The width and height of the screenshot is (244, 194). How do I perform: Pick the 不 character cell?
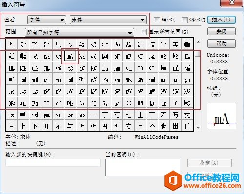pyautogui.click(x=59, y=125)
